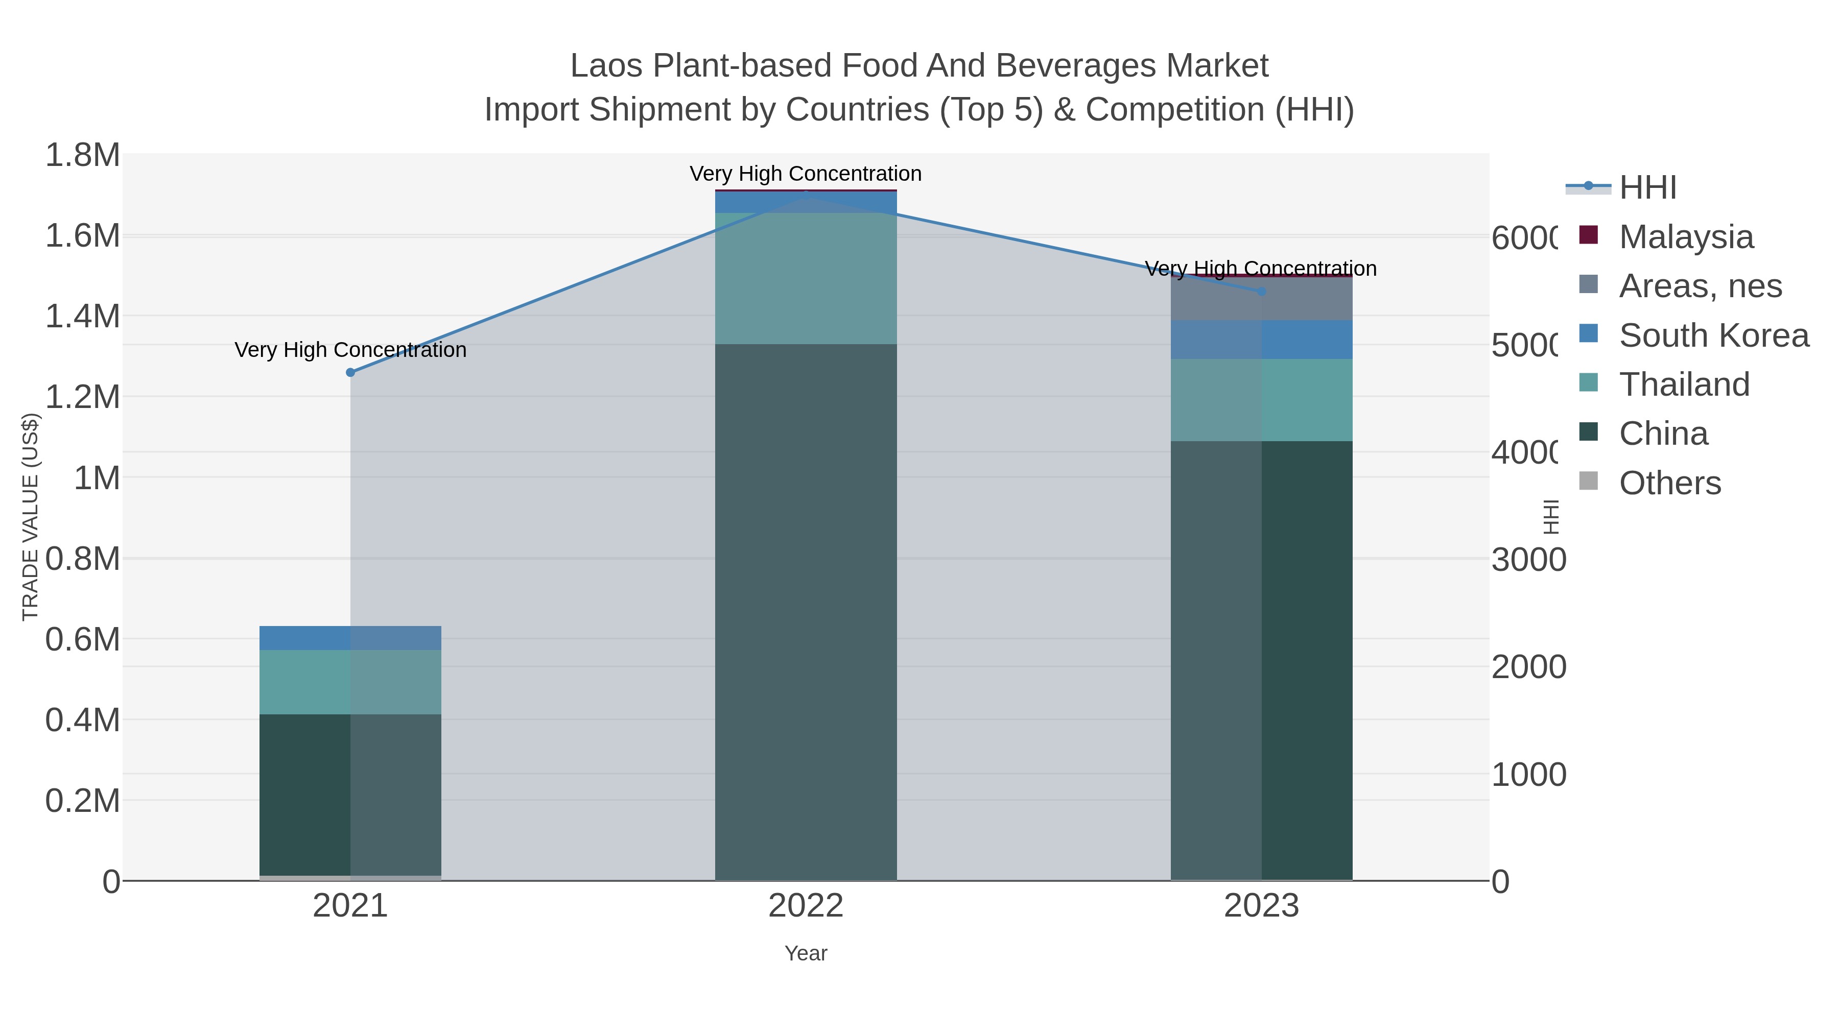Click the 3000 HHI axis tick label
The width and height of the screenshot is (1839, 1034).
pos(1529,560)
